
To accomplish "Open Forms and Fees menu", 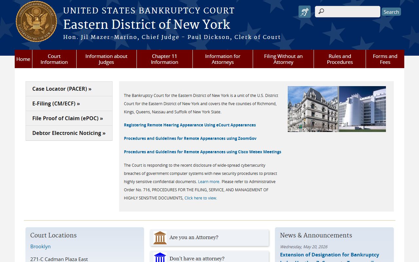I will click(385, 59).
